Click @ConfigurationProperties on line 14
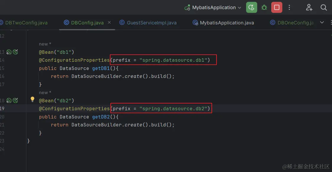 [74, 60]
